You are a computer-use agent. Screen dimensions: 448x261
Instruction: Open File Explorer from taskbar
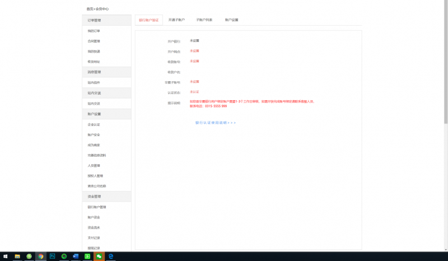(17, 257)
